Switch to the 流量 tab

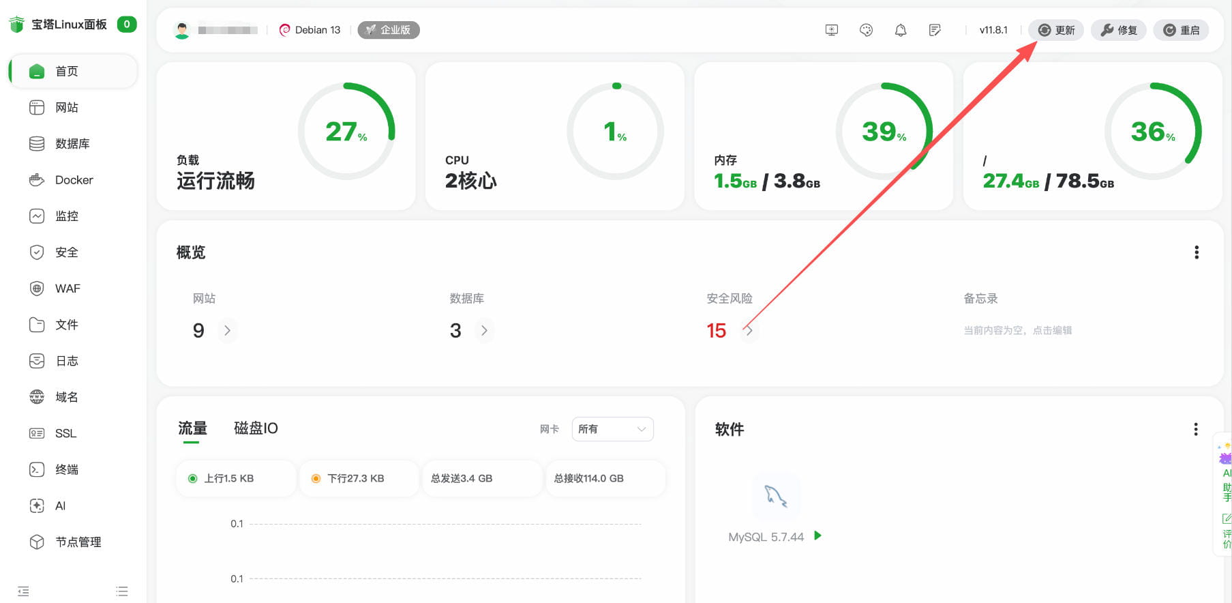(192, 428)
